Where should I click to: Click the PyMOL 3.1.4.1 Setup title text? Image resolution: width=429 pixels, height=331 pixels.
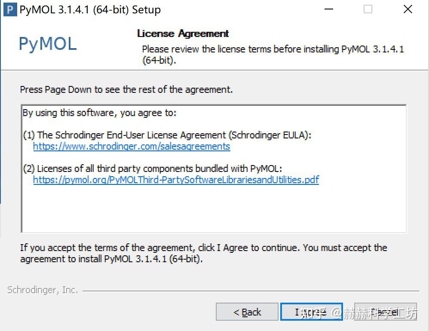90,10
